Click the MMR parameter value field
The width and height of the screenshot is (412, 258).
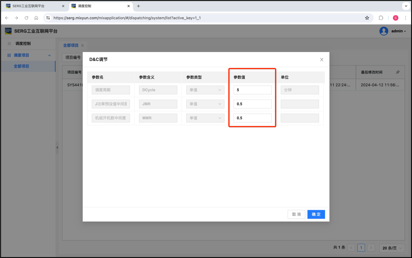coord(252,118)
